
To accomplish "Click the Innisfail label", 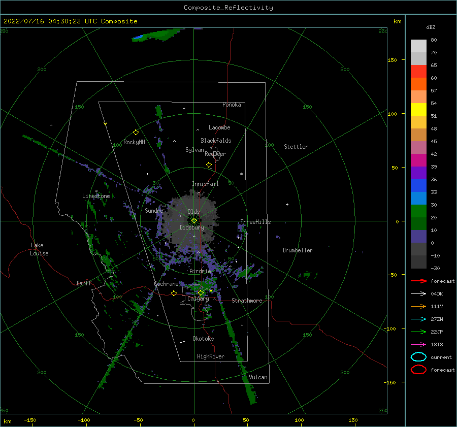I will (205, 184).
